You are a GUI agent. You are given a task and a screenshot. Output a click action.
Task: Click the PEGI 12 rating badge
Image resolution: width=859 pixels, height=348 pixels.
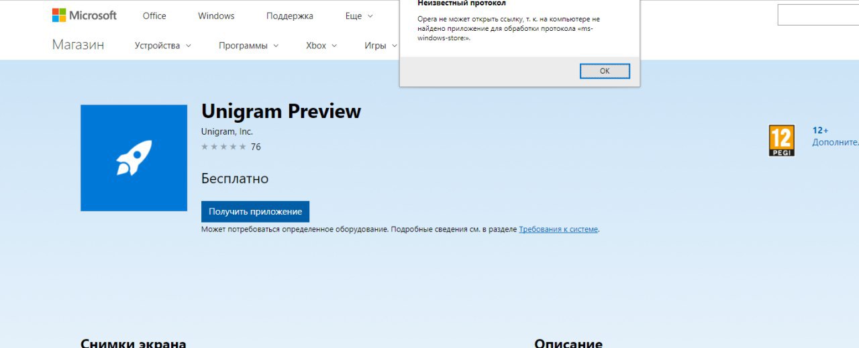[x=781, y=141]
